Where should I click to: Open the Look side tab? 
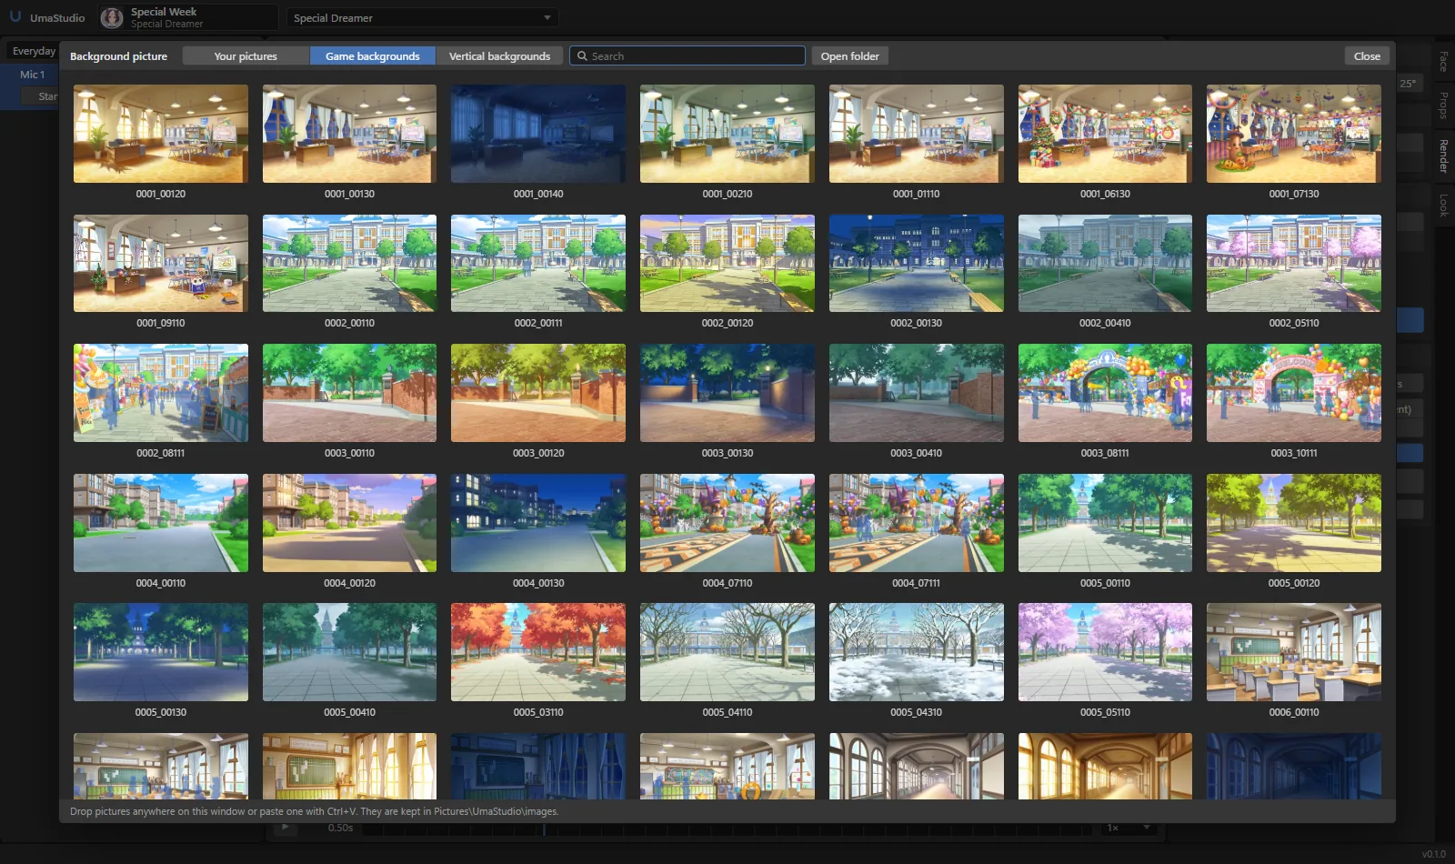(x=1443, y=205)
